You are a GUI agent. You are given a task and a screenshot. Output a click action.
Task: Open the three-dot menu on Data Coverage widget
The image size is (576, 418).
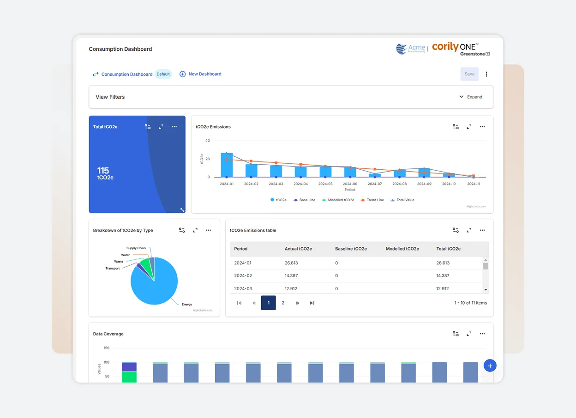point(482,333)
